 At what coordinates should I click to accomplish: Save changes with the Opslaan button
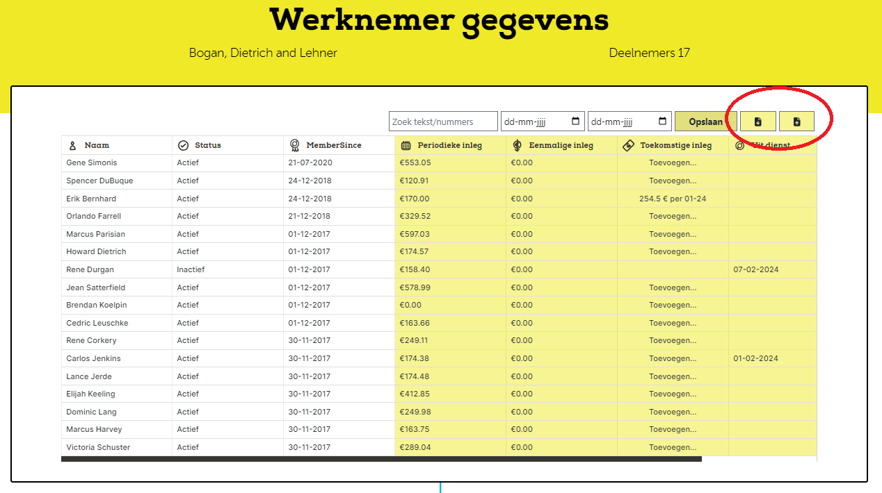point(705,122)
